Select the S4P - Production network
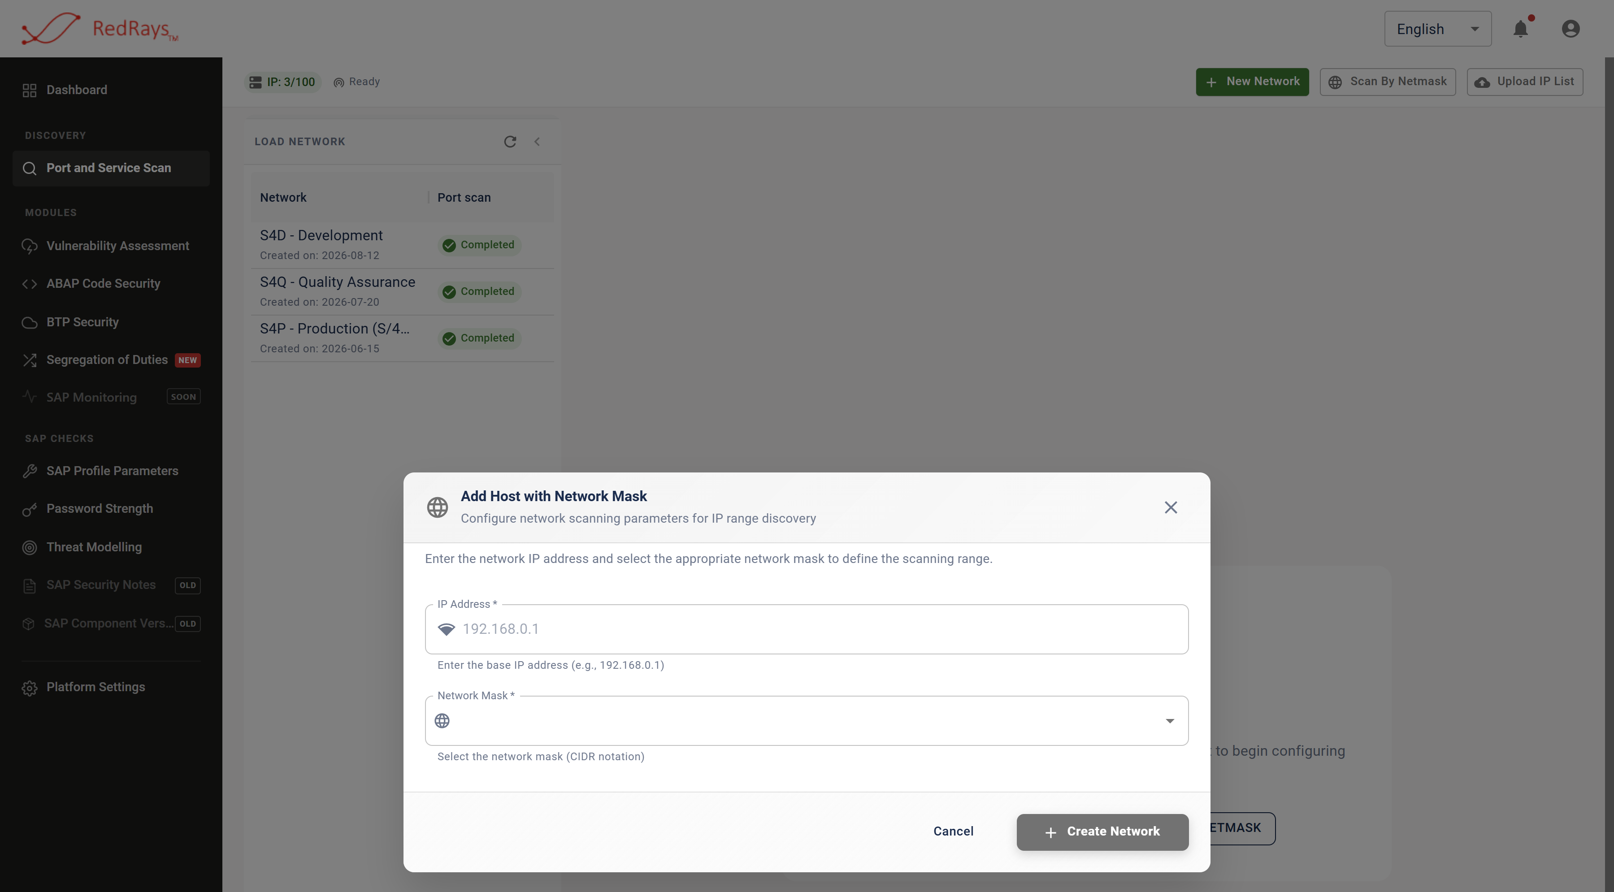 point(402,338)
